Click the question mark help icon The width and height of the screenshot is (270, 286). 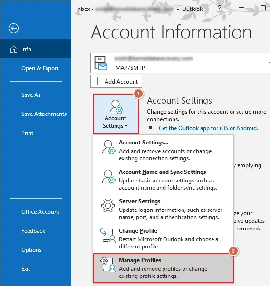[220, 8]
